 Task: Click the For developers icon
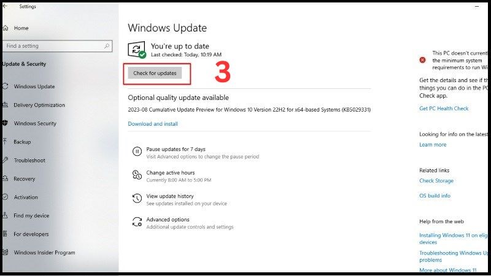[6, 234]
